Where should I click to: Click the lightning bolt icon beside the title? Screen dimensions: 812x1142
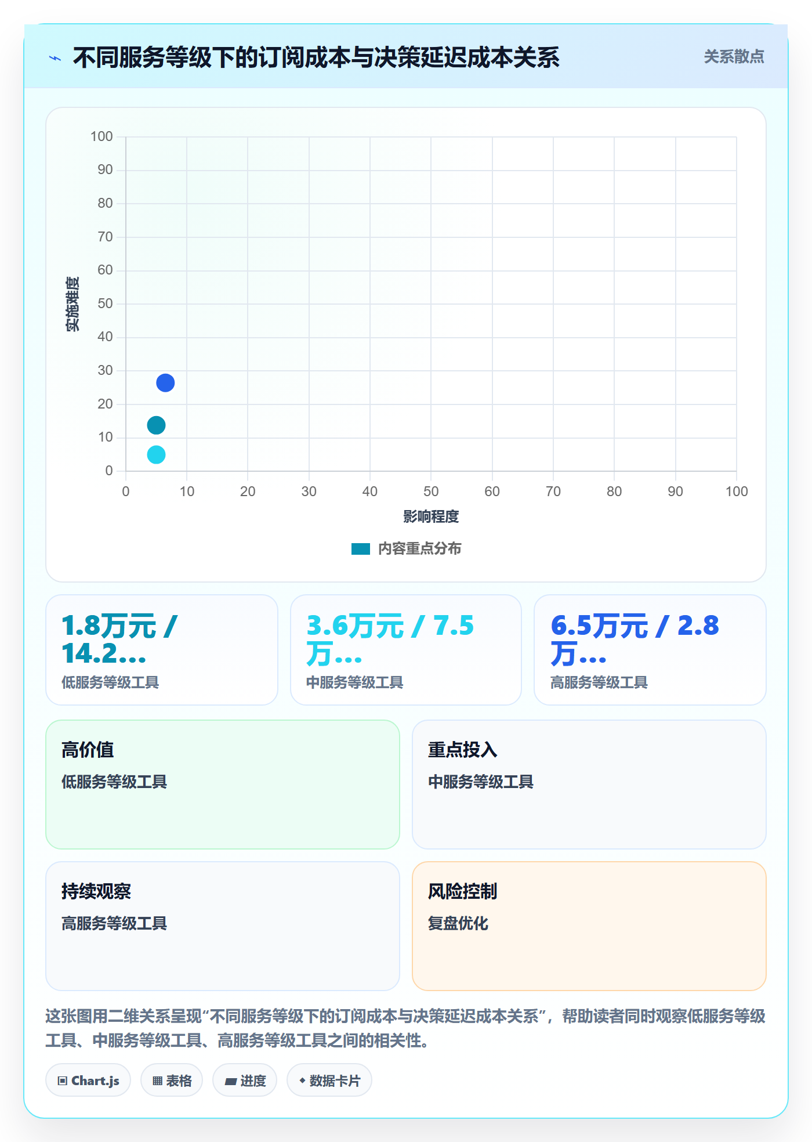(55, 58)
